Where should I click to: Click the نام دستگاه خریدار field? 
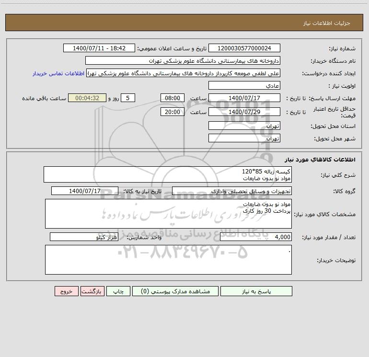coord(183,61)
